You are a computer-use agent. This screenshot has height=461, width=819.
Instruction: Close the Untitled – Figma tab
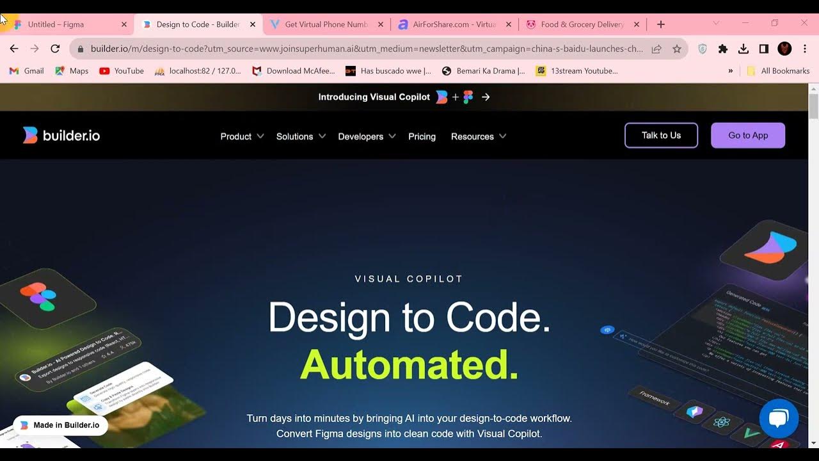(124, 24)
